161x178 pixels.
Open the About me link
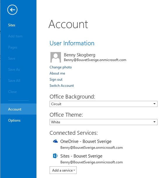click(x=57, y=73)
